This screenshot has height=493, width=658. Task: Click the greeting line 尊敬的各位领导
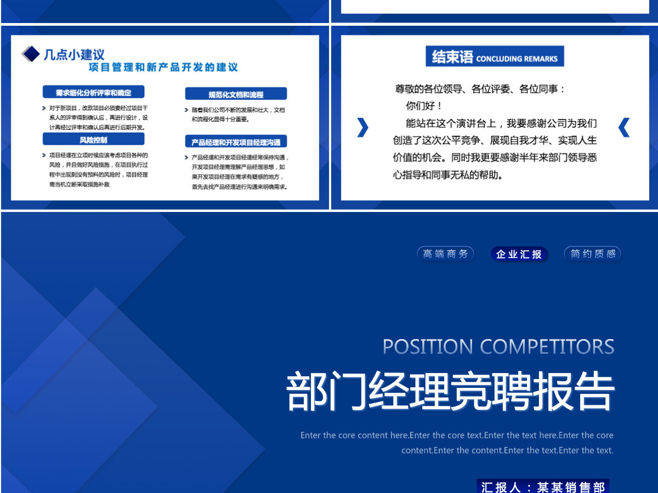[x=480, y=89]
